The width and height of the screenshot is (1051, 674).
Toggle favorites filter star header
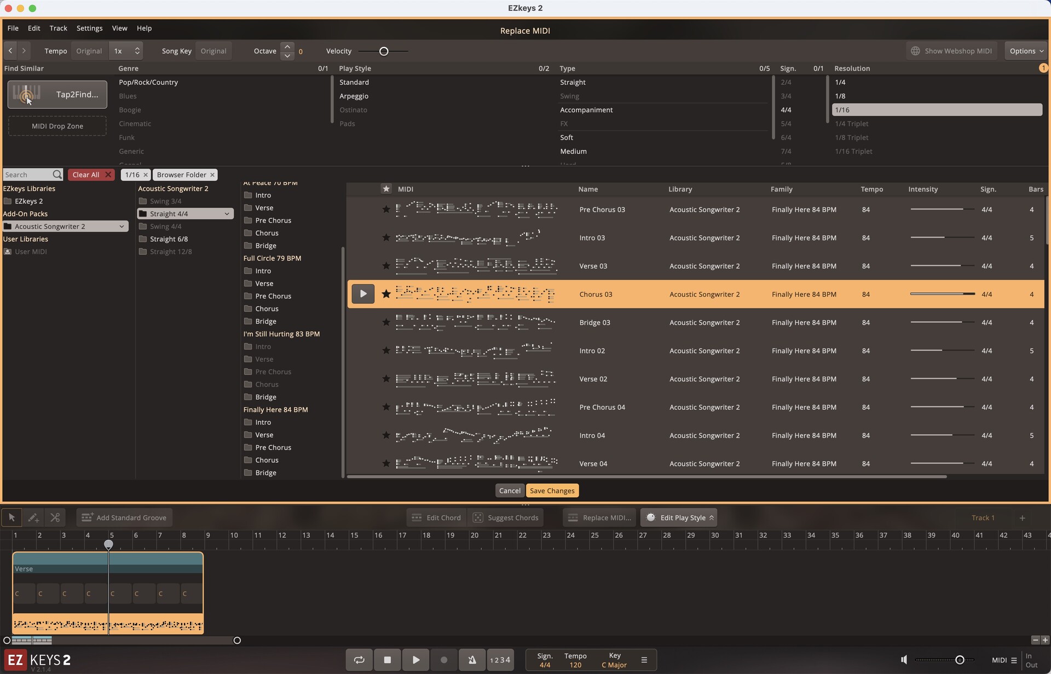386,189
